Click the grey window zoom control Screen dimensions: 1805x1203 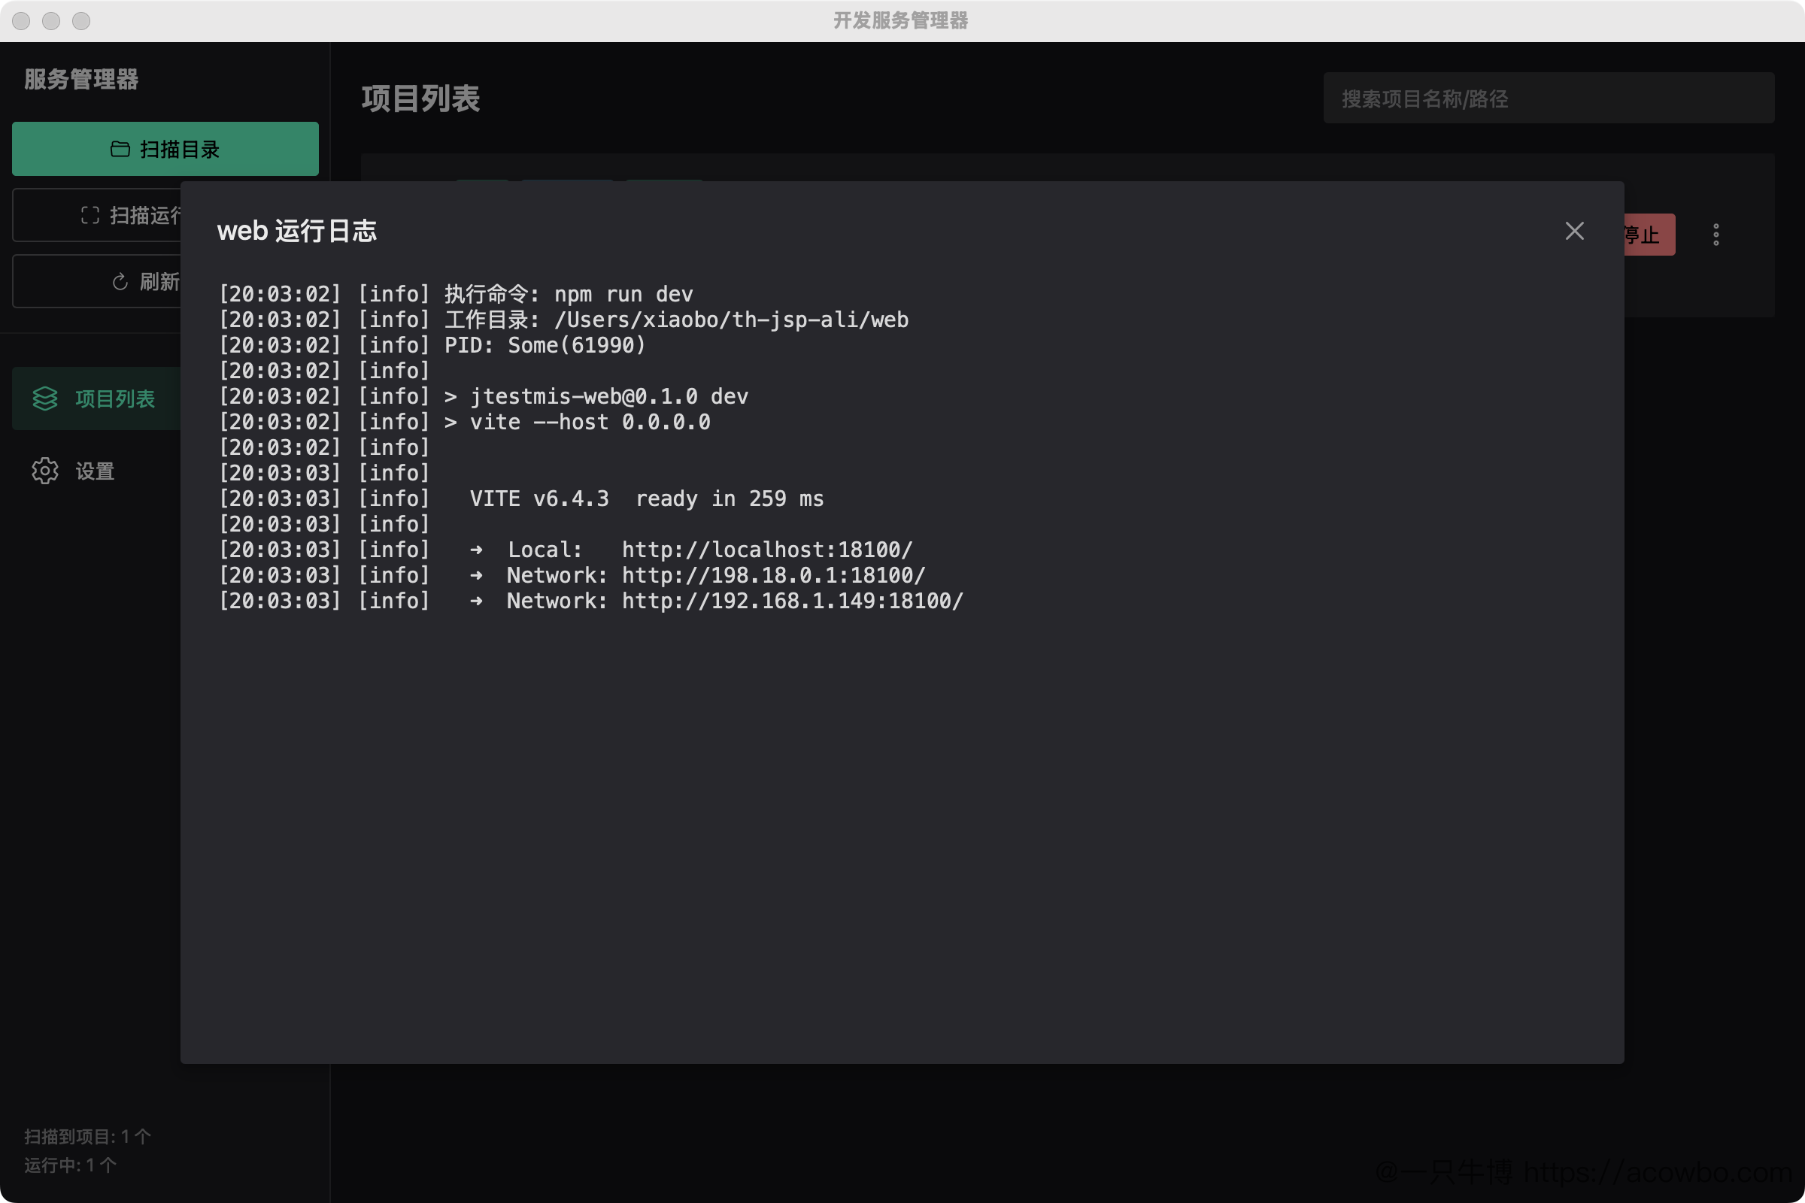click(x=81, y=21)
